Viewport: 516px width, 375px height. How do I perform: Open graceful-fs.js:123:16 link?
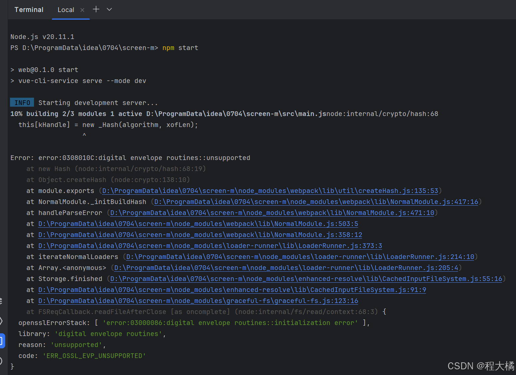pos(198,301)
